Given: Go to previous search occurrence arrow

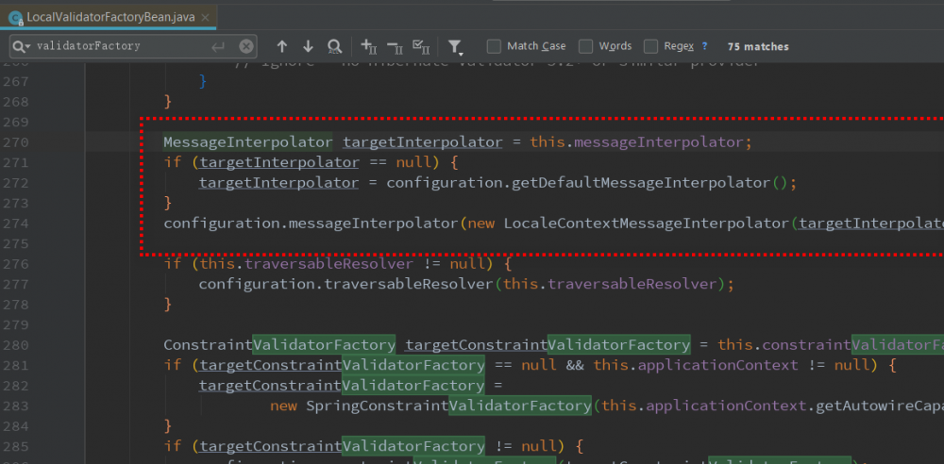Looking at the screenshot, I should click(281, 46).
